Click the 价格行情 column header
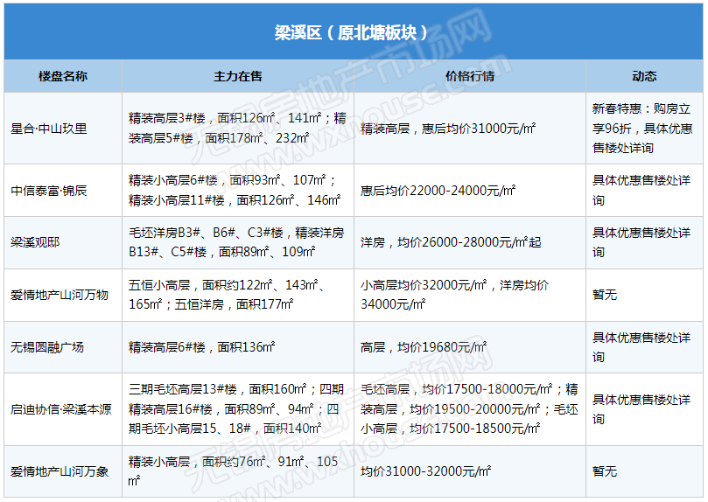Image resolution: width=708 pixels, height=502 pixels. [469, 77]
